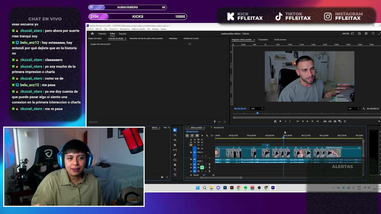The width and height of the screenshot is (381, 214).
Task: Unmute track A3 green M button
Action: [x=202, y=168]
